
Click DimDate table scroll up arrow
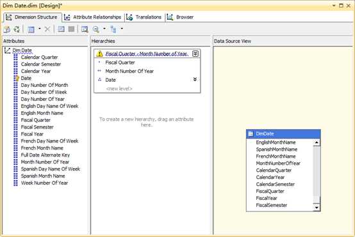pyautogui.click(x=317, y=142)
